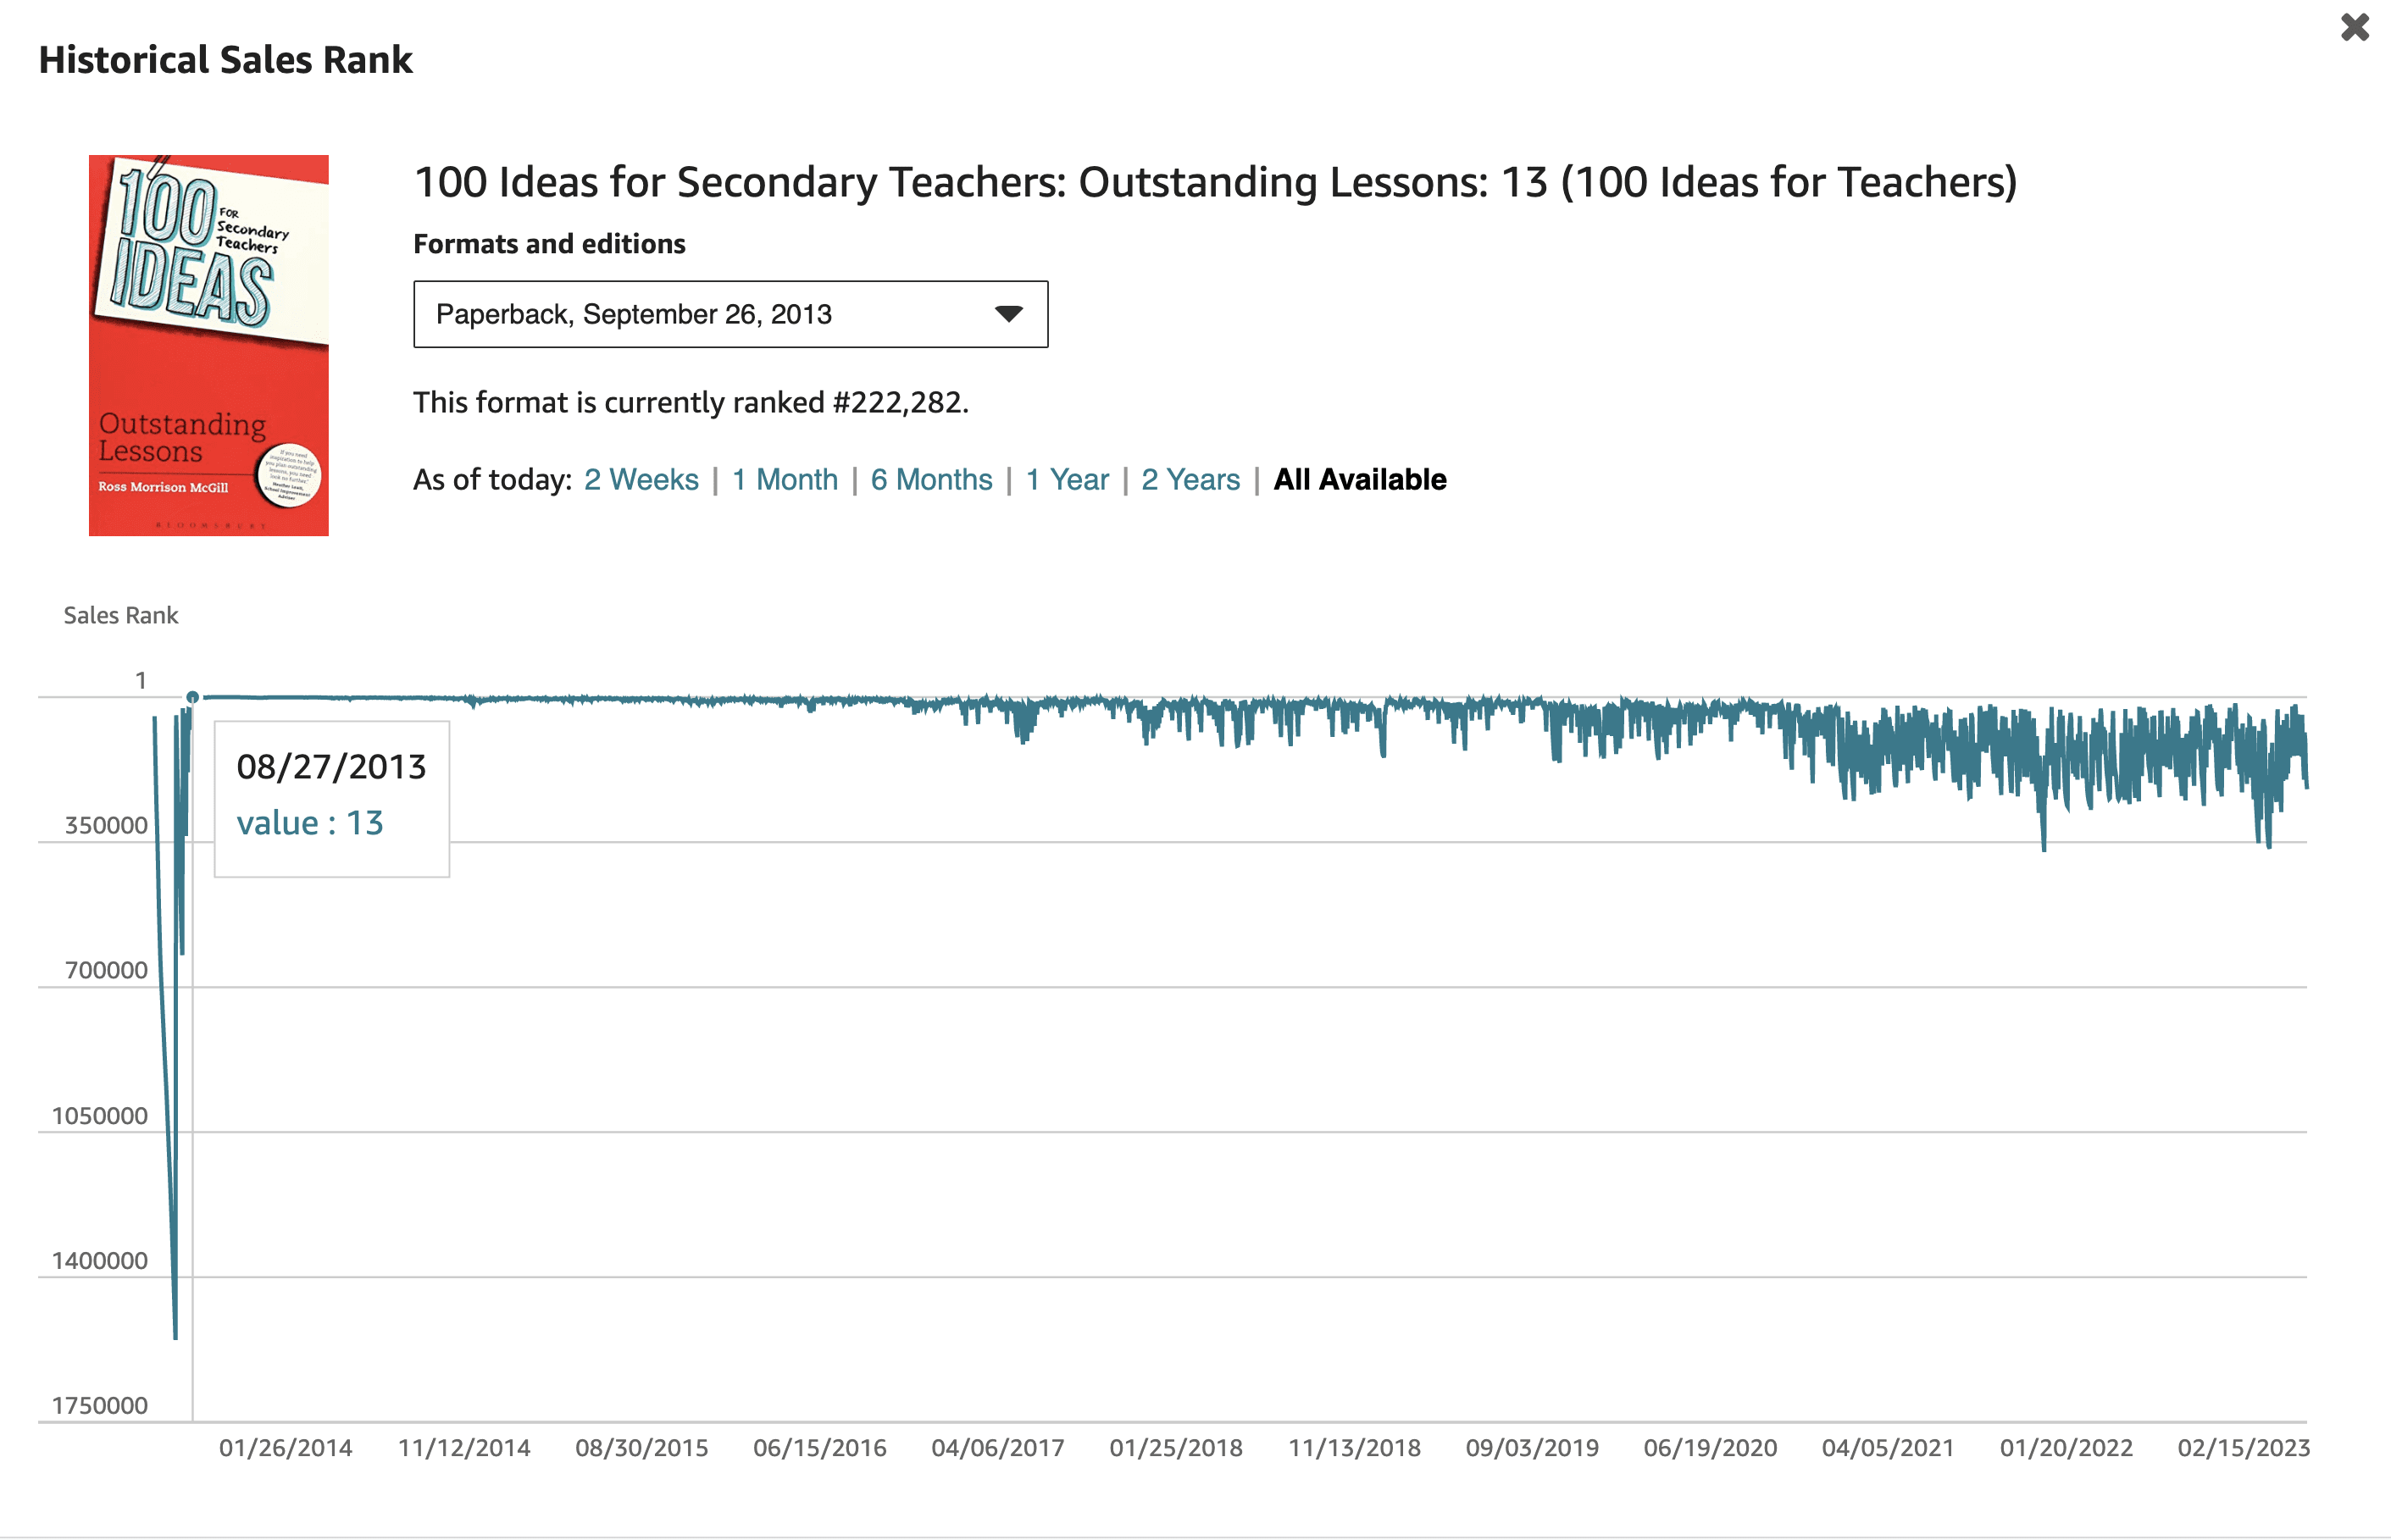The height and width of the screenshot is (1540, 2391).
Task: Click the dropdown arrow beside Paperback edition
Action: click(1008, 314)
